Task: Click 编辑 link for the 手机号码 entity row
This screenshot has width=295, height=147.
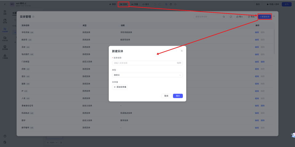Action: tap(257, 32)
